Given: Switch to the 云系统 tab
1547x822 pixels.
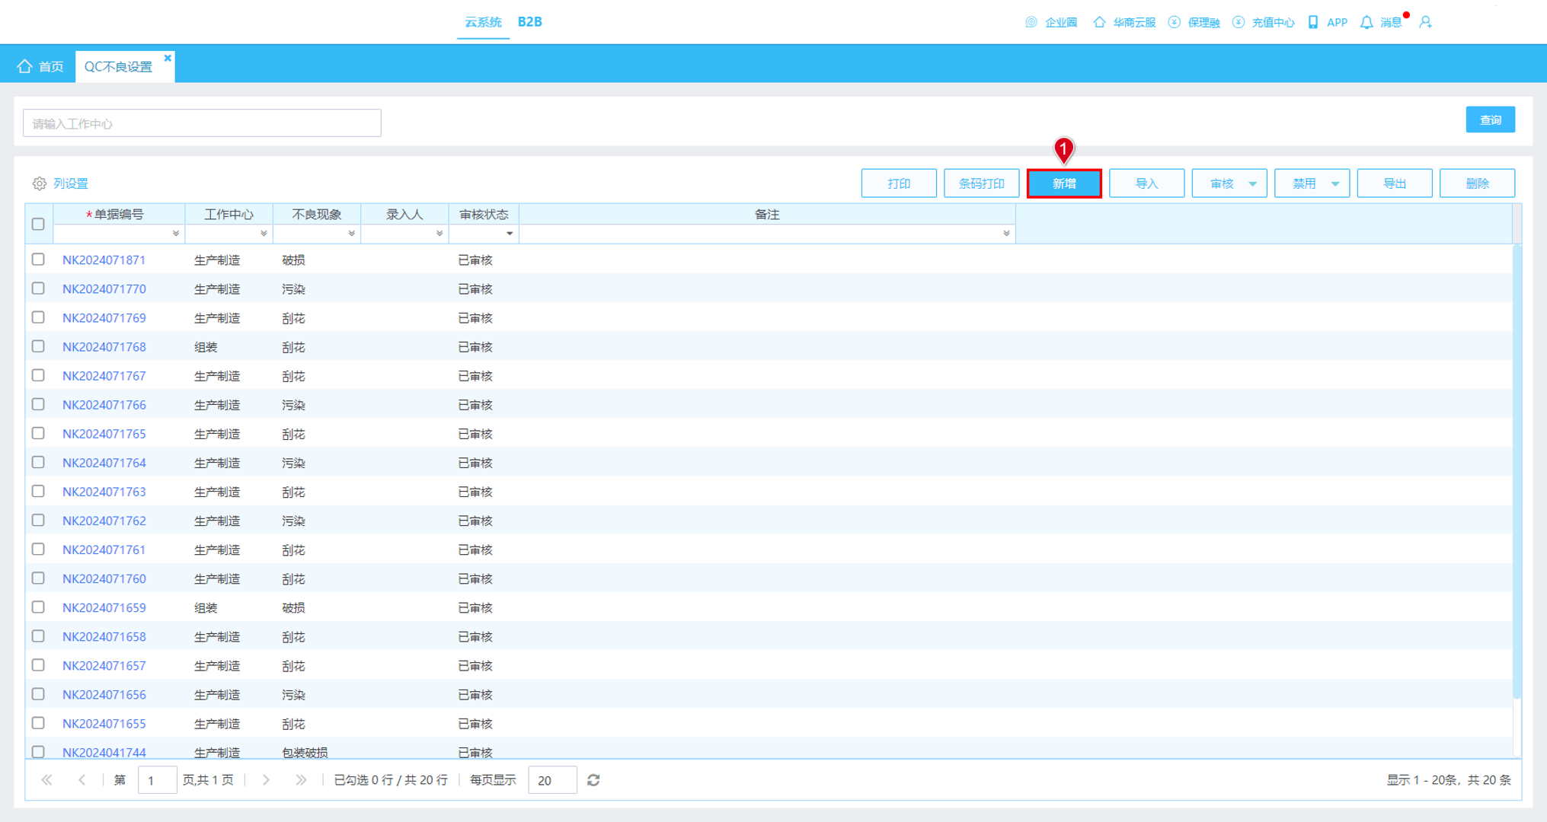Looking at the screenshot, I should click(x=483, y=22).
